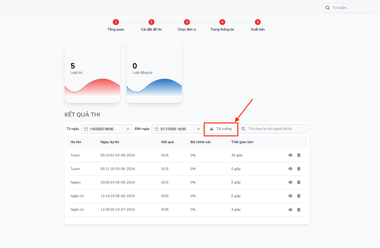Click calendar icon in 'Đến ngày' field

[157, 129]
